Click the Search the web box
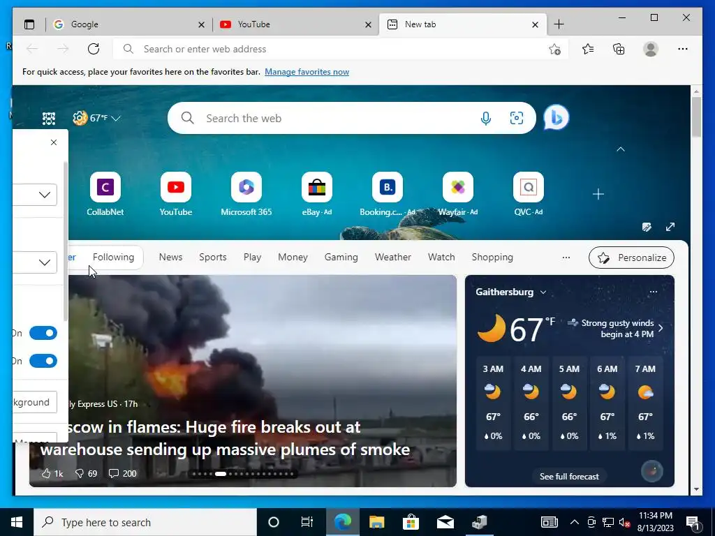 click(352, 118)
